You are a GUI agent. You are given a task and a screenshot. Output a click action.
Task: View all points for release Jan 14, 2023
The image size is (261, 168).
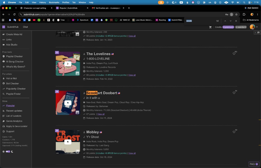pyautogui.click(x=132, y=36)
